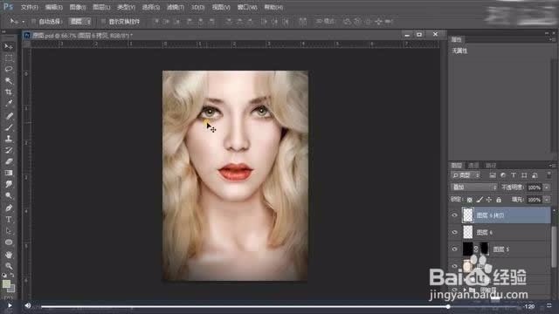Image resolution: width=559 pixels, height=314 pixels.
Task: Select the Healing Brush tool
Action: 9,116
